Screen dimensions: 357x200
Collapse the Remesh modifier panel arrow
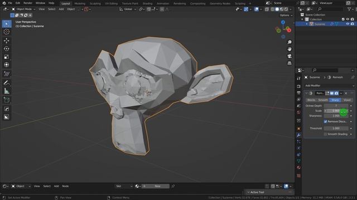(306, 93)
